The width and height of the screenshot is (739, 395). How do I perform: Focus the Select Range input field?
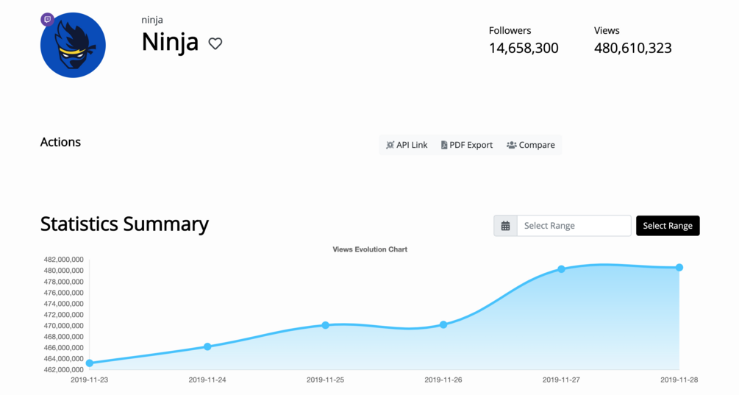tap(574, 226)
